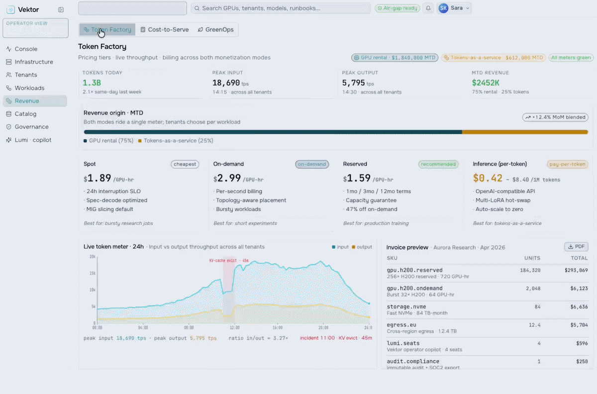Click the MTD Revenue $2452K value

(486, 83)
